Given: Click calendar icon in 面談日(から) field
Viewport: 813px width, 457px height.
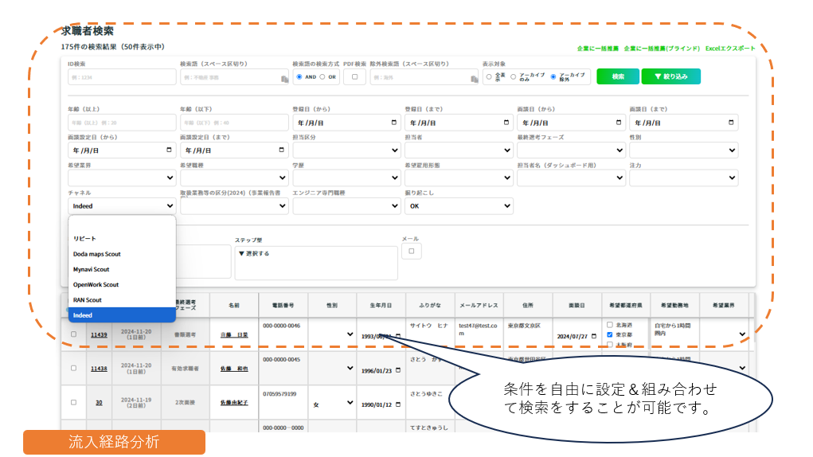Looking at the screenshot, I should (x=619, y=123).
